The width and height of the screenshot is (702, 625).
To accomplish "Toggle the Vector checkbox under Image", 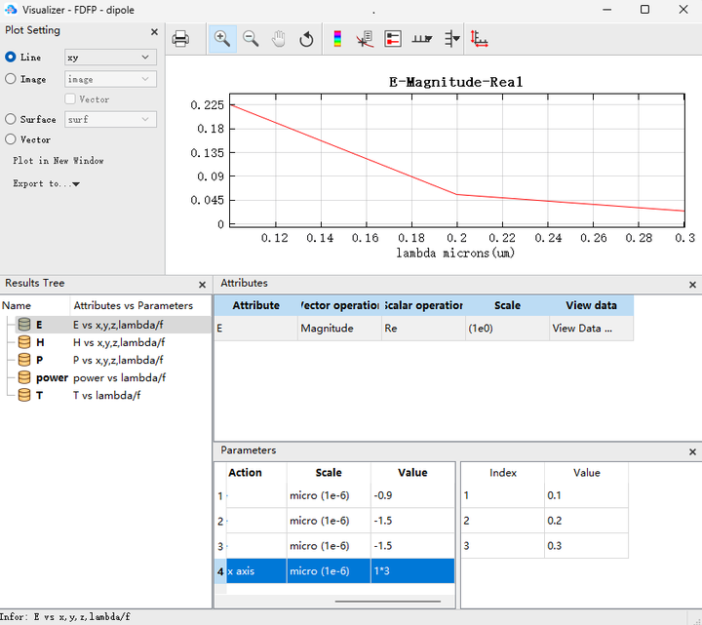I will [x=70, y=98].
